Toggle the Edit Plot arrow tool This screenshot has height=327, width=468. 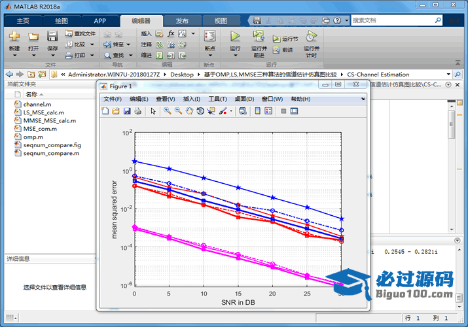pyautogui.click(x=153, y=111)
